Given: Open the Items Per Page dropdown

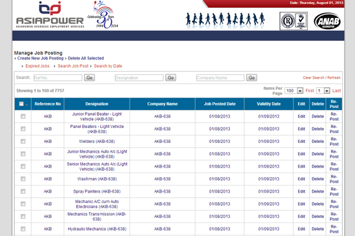Looking at the screenshot, I should pyautogui.click(x=294, y=91).
